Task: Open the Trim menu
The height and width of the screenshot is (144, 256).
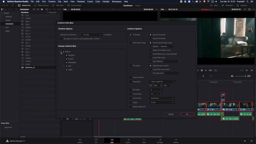Action: coord(44,2)
